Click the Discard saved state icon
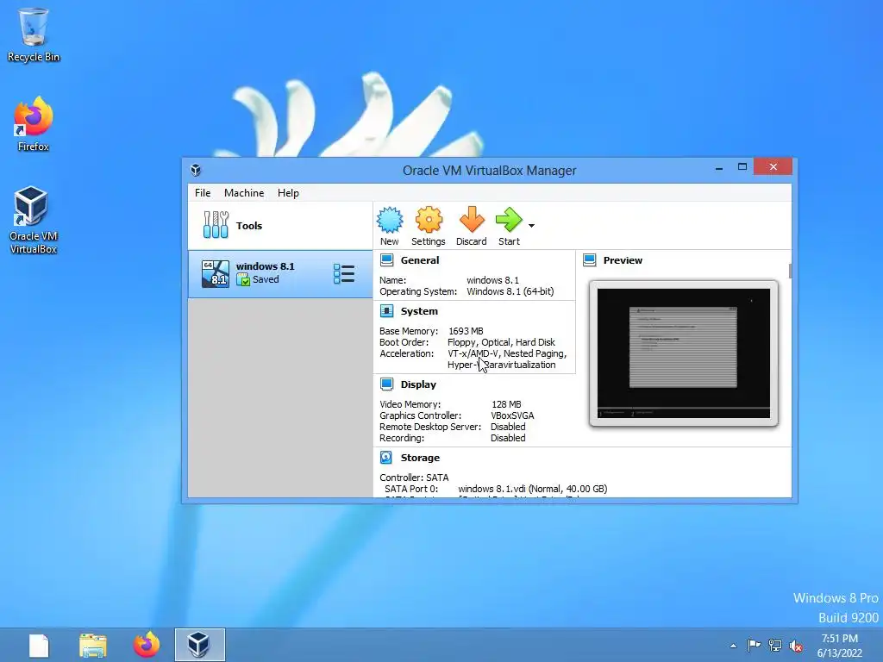Viewport: 883px width, 662px height. click(x=472, y=220)
